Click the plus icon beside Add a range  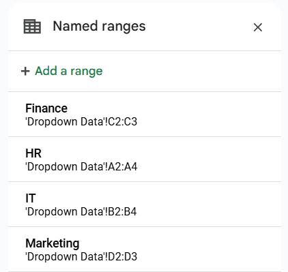tap(25, 71)
